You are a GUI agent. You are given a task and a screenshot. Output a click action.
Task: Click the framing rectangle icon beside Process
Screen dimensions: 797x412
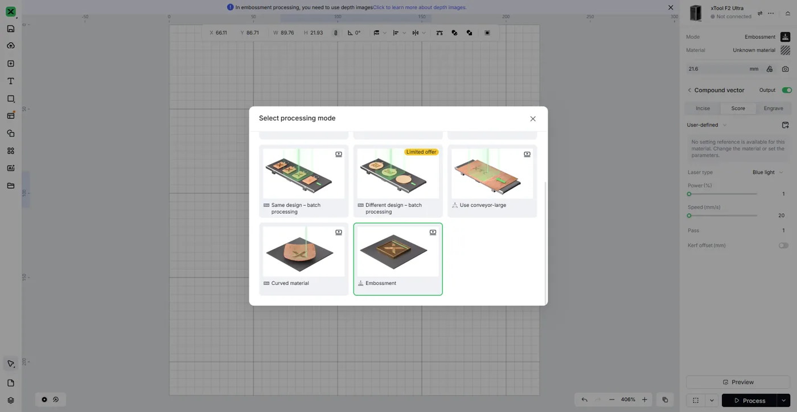pos(695,401)
